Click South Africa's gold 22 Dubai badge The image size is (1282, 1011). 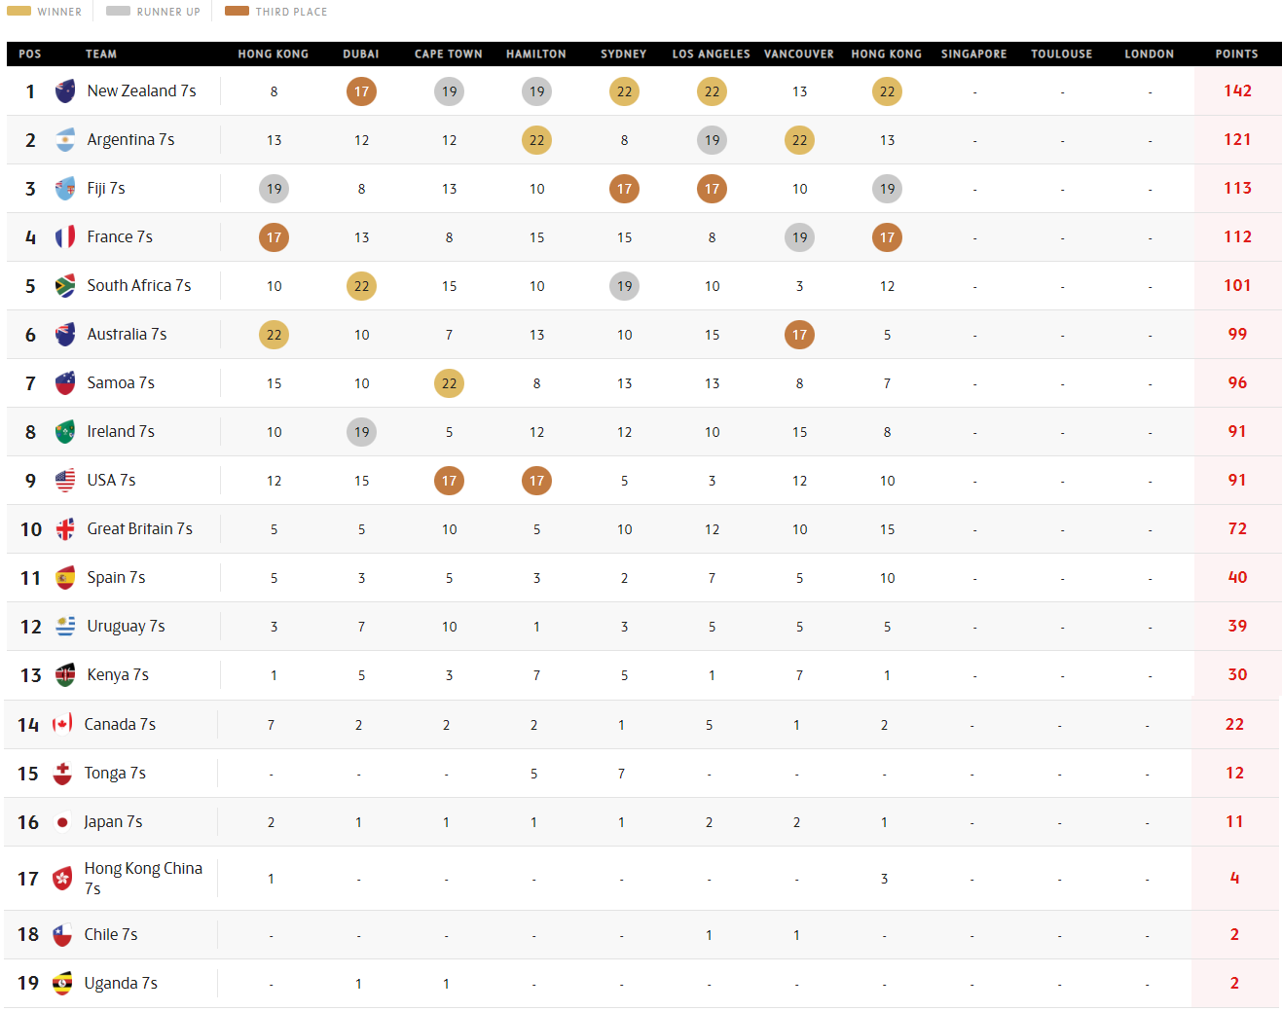[361, 286]
